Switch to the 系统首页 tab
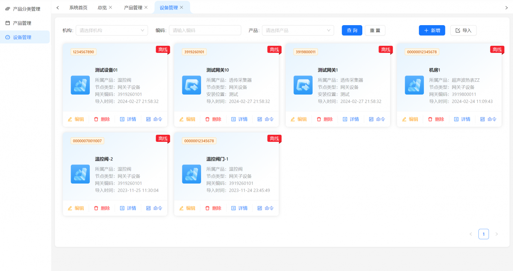The width and height of the screenshot is (513, 271). click(x=78, y=8)
